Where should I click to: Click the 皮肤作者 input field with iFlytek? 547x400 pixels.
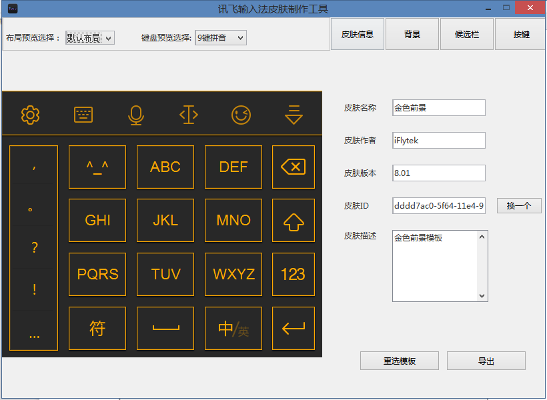pos(439,140)
